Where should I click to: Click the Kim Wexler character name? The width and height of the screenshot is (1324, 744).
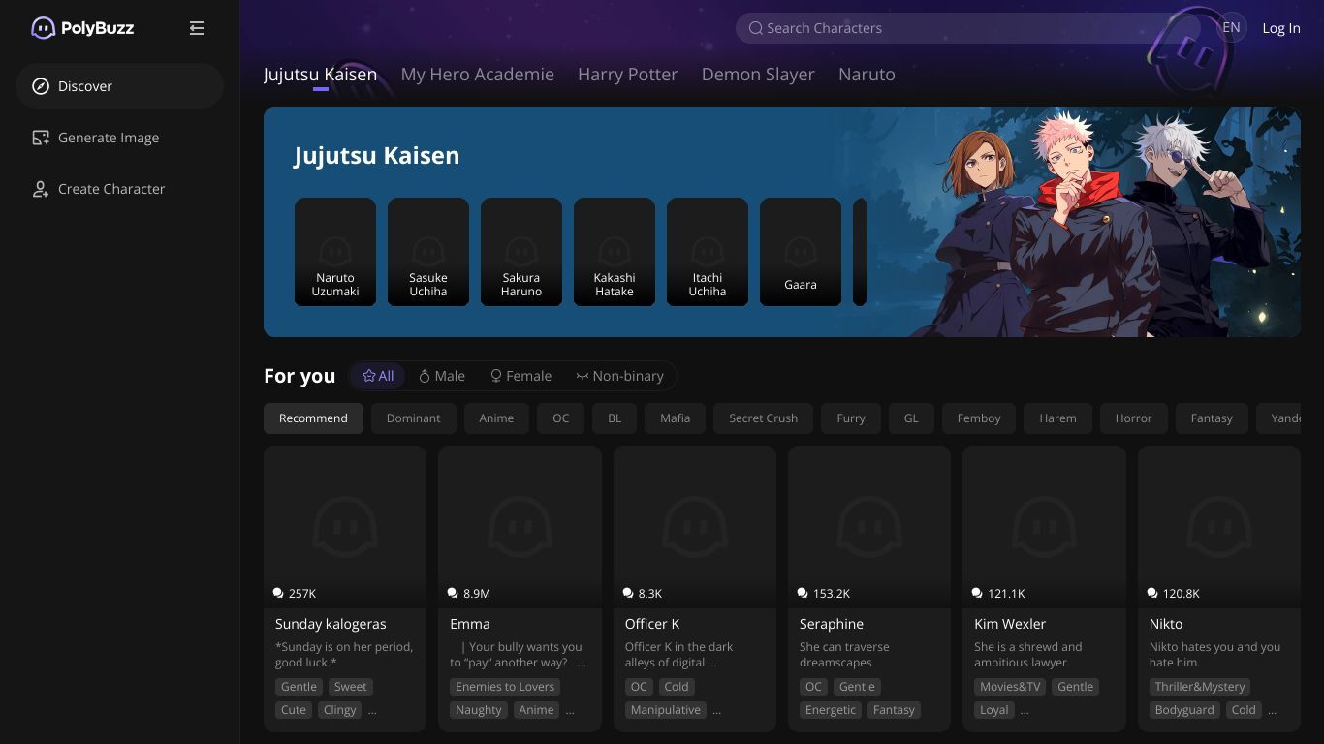click(1010, 624)
